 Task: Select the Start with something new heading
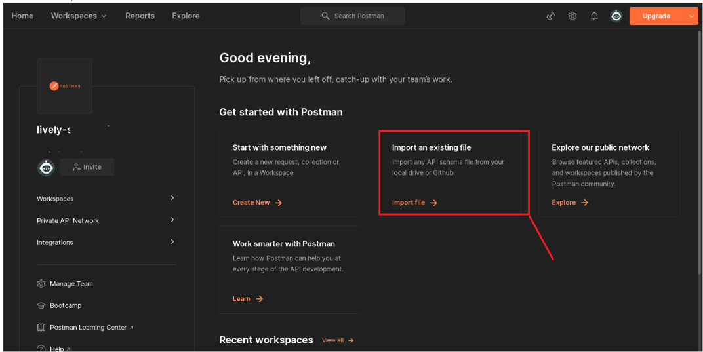[x=279, y=147]
